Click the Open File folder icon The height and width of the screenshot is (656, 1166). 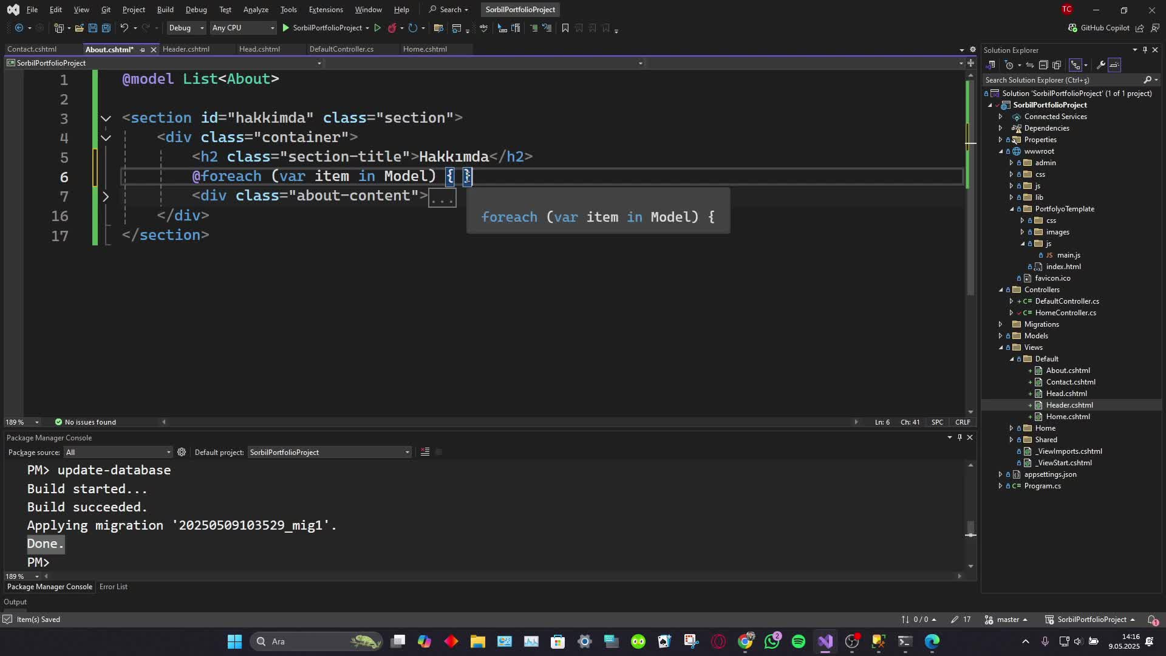click(79, 28)
